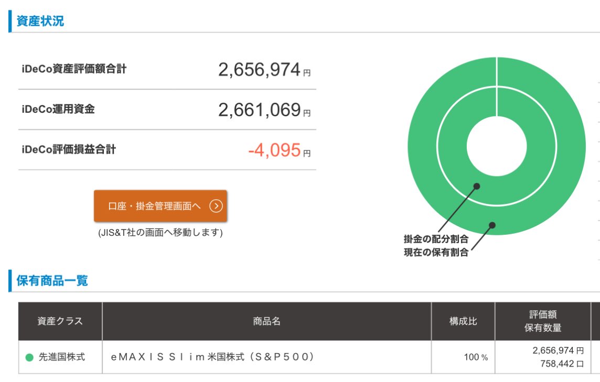Click the callout dot for 現在の保有割合
Image resolution: width=600 pixels, height=382 pixels.
[492, 224]
